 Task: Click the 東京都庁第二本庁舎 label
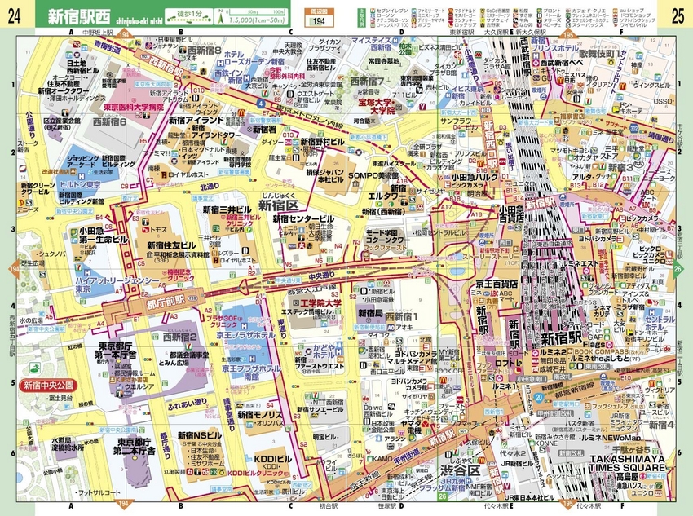click(134, 446)
